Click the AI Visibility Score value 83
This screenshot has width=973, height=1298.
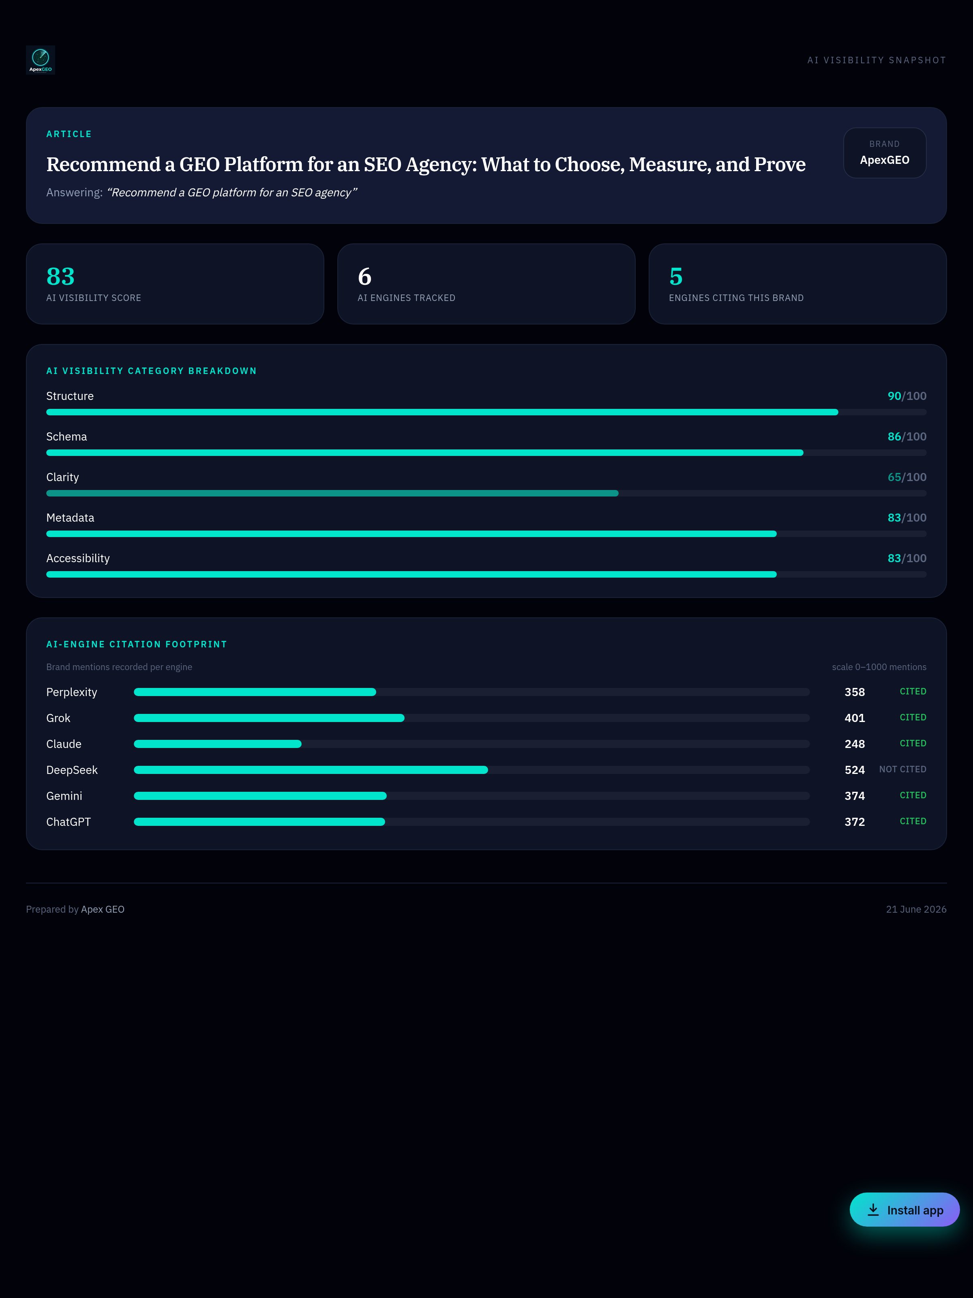[60, 276]
